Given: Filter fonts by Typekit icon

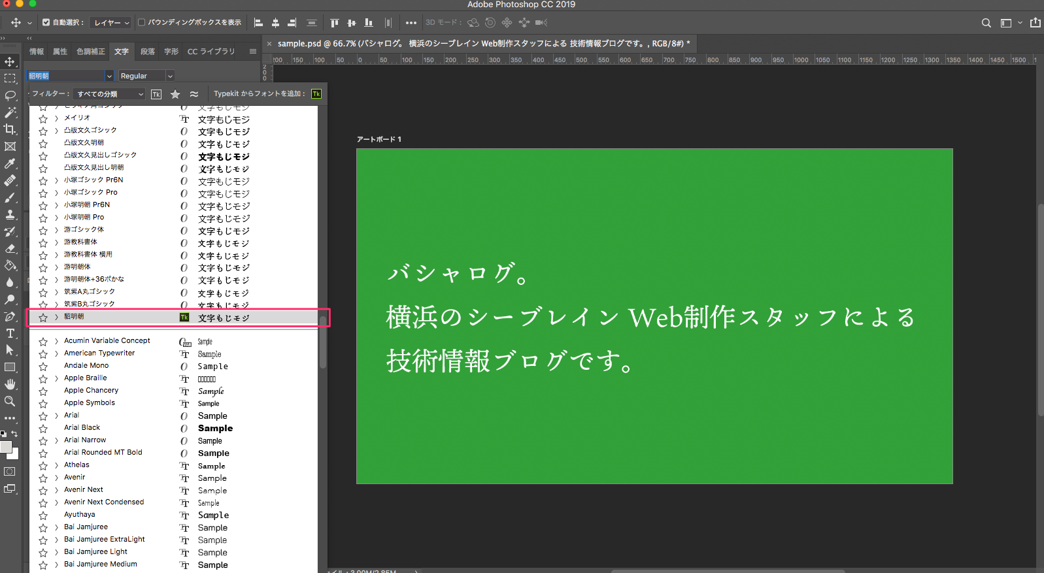Looking at the screenshot, I should click(x=156, y=94).
